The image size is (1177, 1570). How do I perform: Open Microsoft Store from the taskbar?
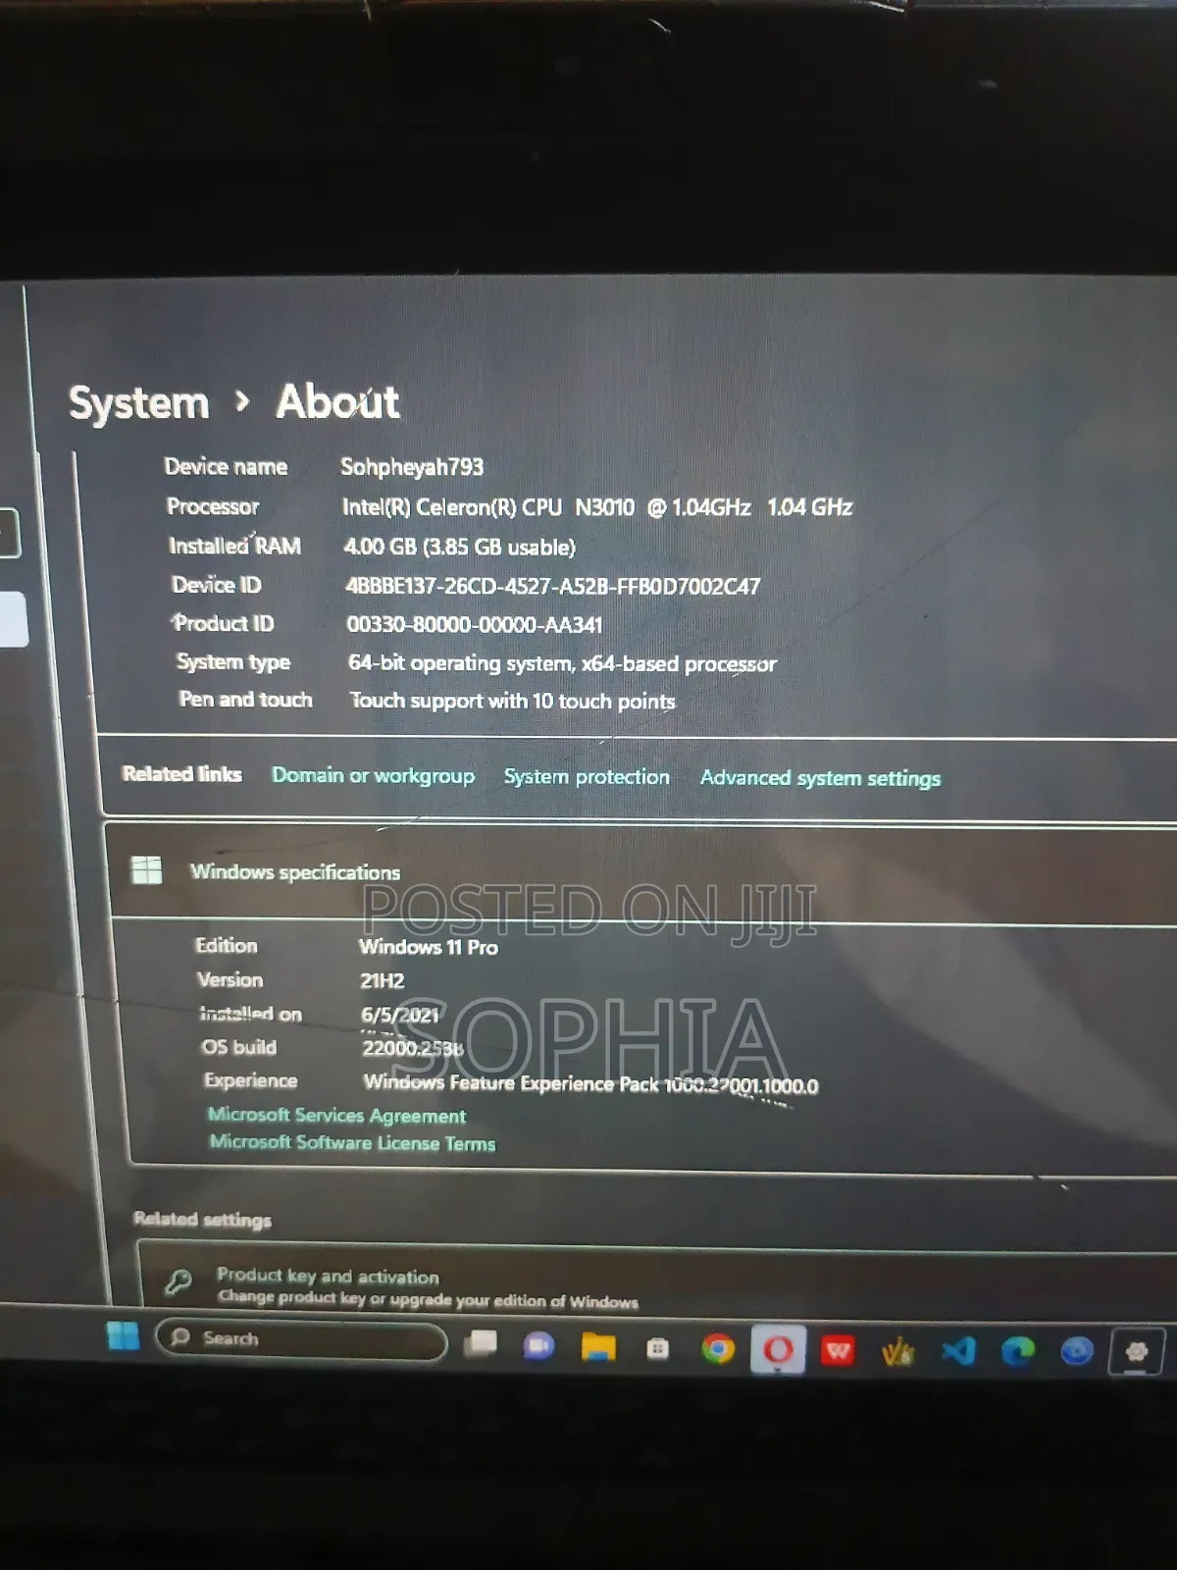(x=658, y=1349)
